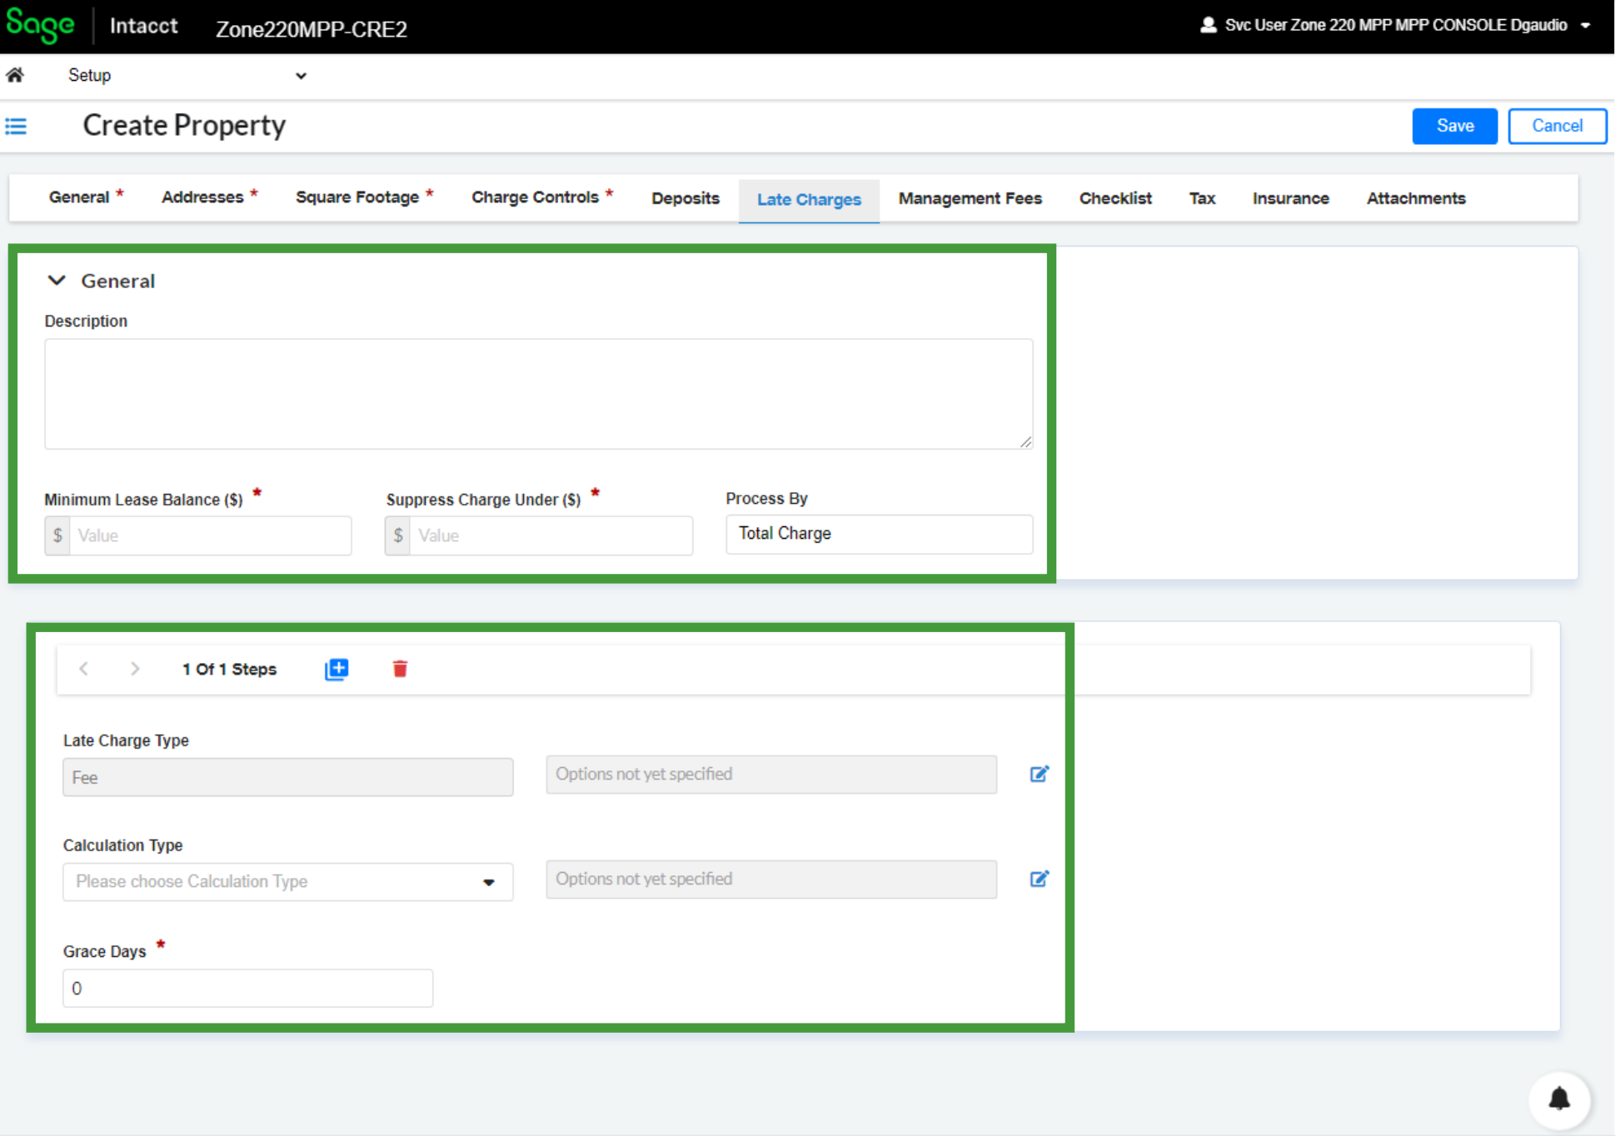Image resolution: width=1616 pixels, height=1136 pixels.
Task: Go to the home icon
Action: [x=15, y=75]
